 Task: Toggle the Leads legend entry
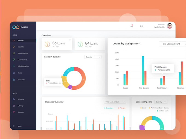click(x=143, y=108)
